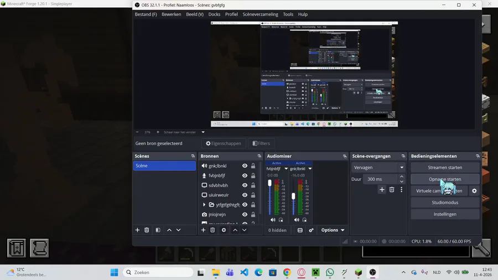Open the Scèneverzameling menu

click(x=260, y=14)
